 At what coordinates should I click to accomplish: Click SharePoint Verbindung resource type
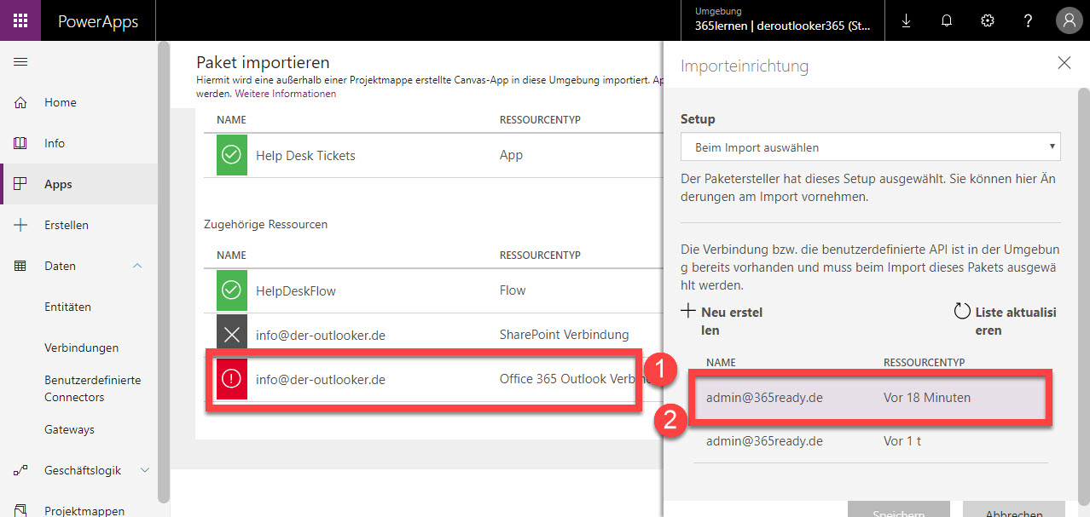(564, 335)
